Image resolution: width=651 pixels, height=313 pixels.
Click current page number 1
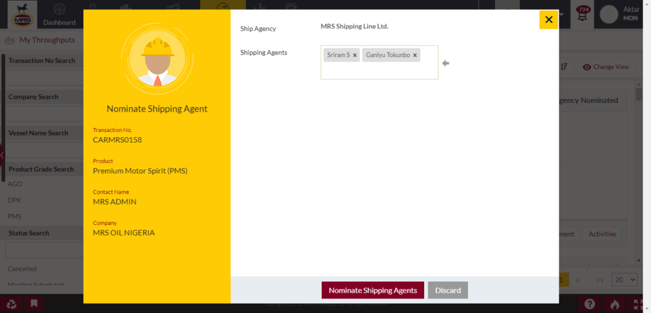click(x=561, y=280)
